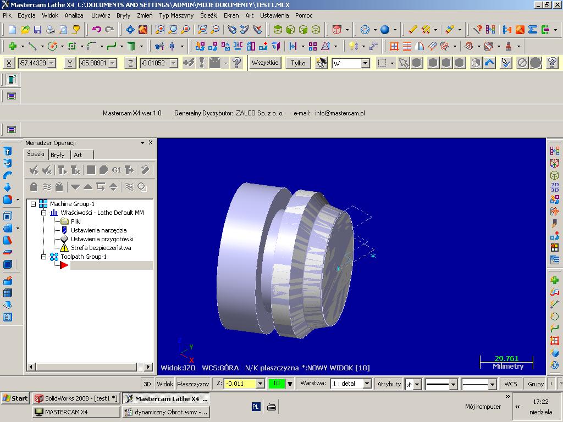
Task: Click the Atrybuty button
Action: tap(389, 384)
